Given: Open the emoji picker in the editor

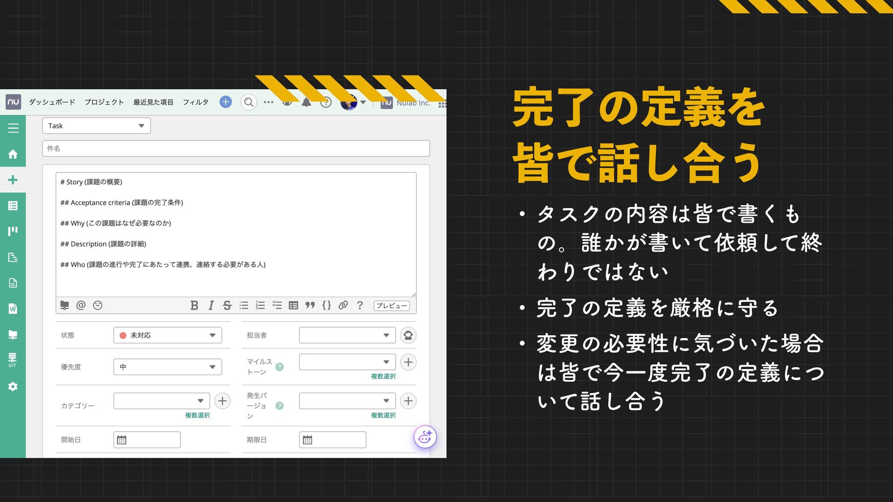Looking at the screenshot, I should tap(98, 305).
